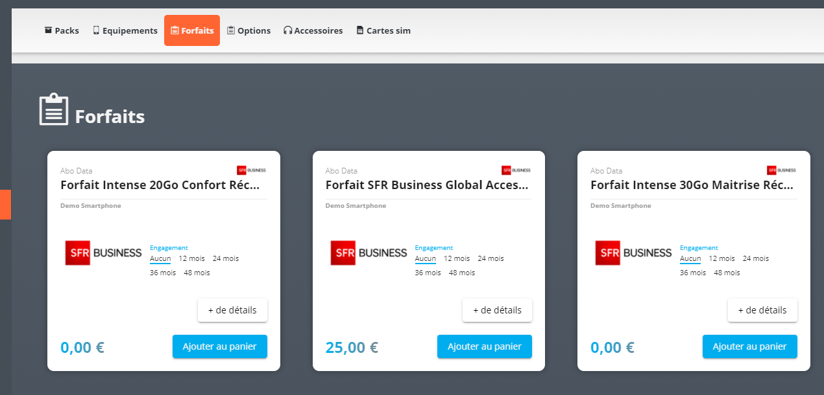Pick 48 mois on the Global Access card
Screen dimensions: 824x395
click(x=462, y=273)
